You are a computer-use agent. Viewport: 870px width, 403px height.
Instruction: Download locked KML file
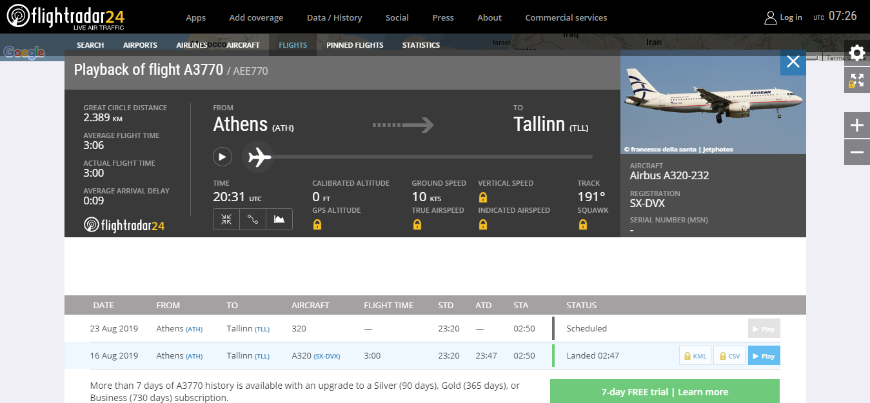pyautogui.click(x=695, y=356)
